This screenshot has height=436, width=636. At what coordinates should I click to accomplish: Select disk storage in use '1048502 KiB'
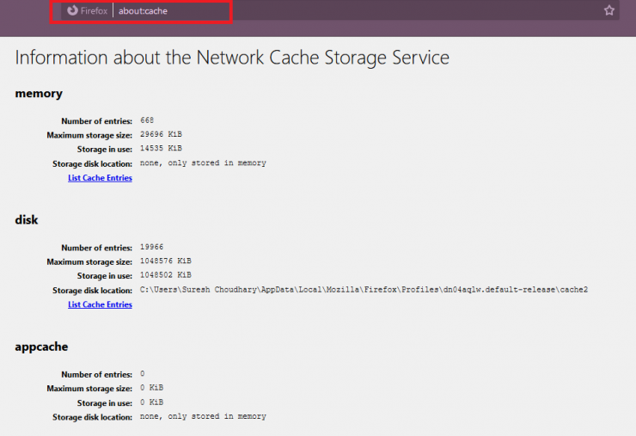click(166, 275)
